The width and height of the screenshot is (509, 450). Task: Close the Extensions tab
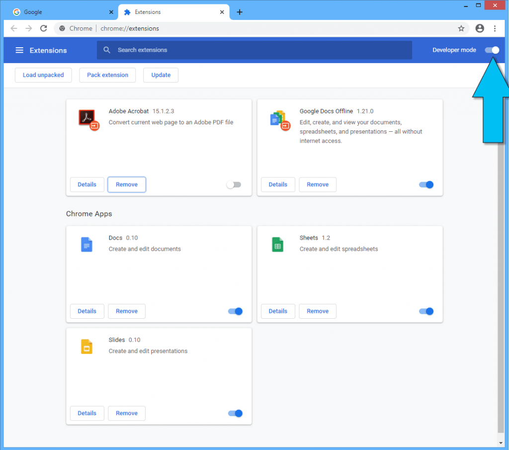(x=222, y=12)
